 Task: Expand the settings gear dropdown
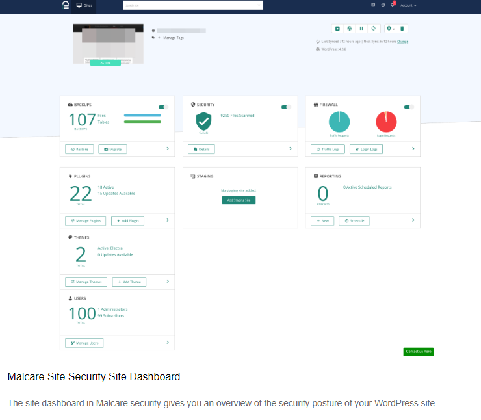point(390,29)
